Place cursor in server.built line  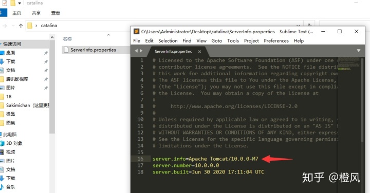point(208,172)
